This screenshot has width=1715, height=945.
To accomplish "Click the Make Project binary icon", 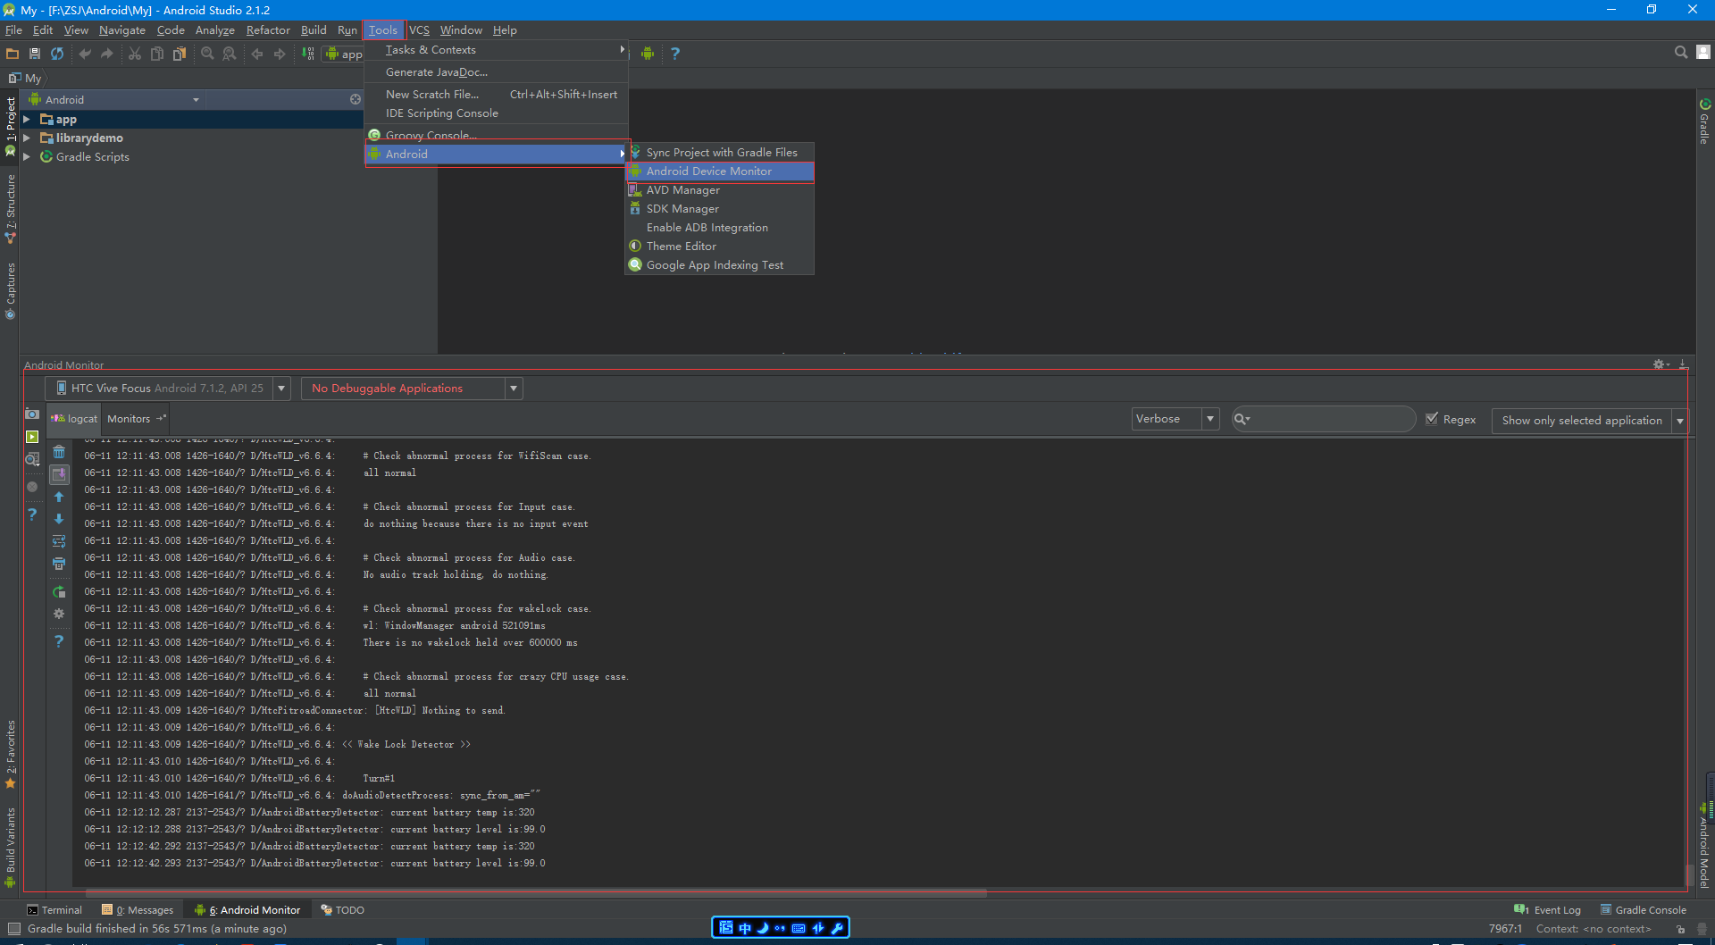I will [x=307, y=54].
